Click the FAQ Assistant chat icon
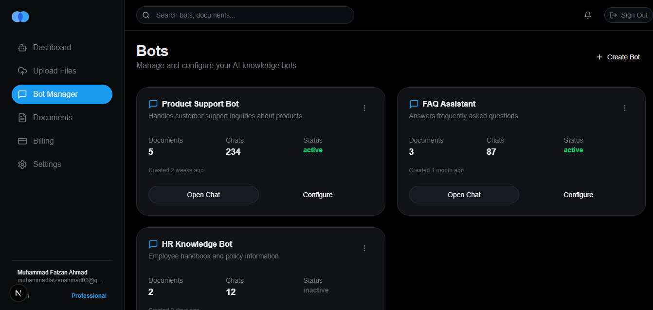Screen dimensions: 653x310 tap(414, 104)
